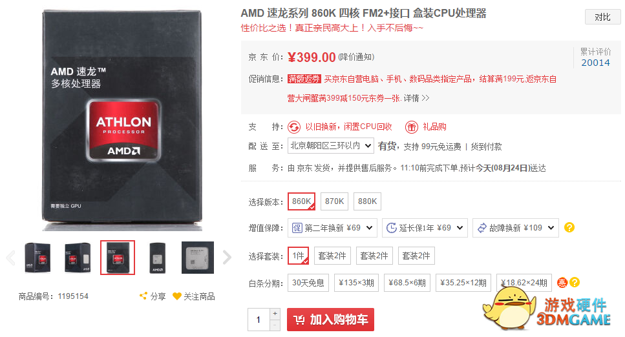Click the gift purchase icon
This screenshot has height=337, width=625.
click(x=411, y=127)
